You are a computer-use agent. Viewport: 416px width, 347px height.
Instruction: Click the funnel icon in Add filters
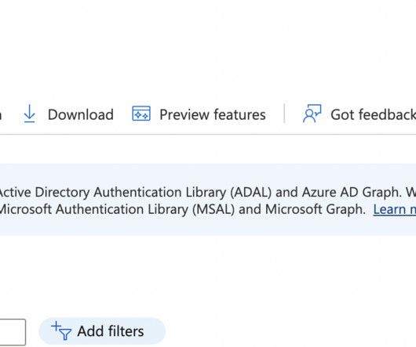coord(65,334)
